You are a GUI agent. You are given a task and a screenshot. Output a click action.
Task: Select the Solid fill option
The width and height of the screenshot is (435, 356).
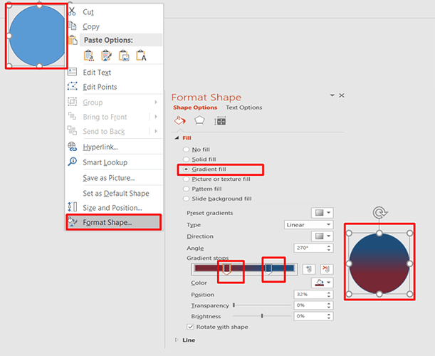[199, 159]
